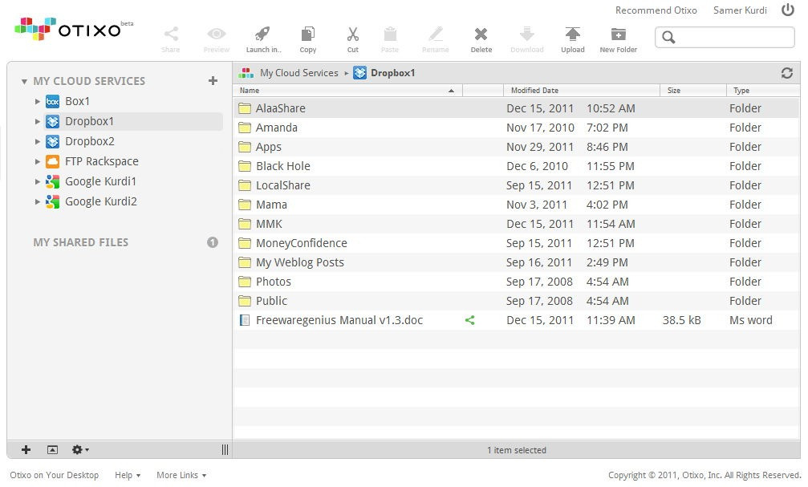Sort by the Type column header
Image resolution: width=808 pixels, height=487 pixels.
click(x=763, y=90)
